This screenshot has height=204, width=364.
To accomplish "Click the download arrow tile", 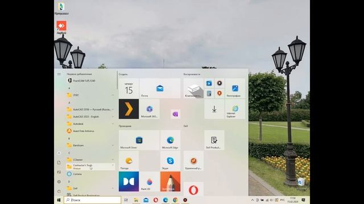I will coord(214,109).
